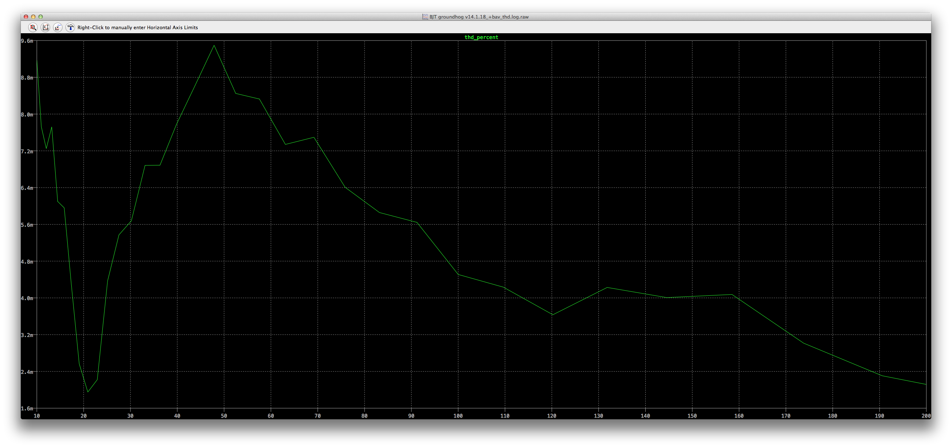Open the control panel hammer icon
Viewport: 952px width, 448px height.
click(70, 27)
